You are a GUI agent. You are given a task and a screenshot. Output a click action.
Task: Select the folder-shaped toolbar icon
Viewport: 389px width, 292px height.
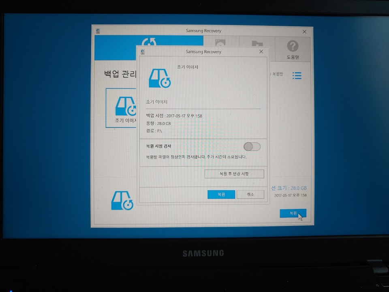pos(256,43)
